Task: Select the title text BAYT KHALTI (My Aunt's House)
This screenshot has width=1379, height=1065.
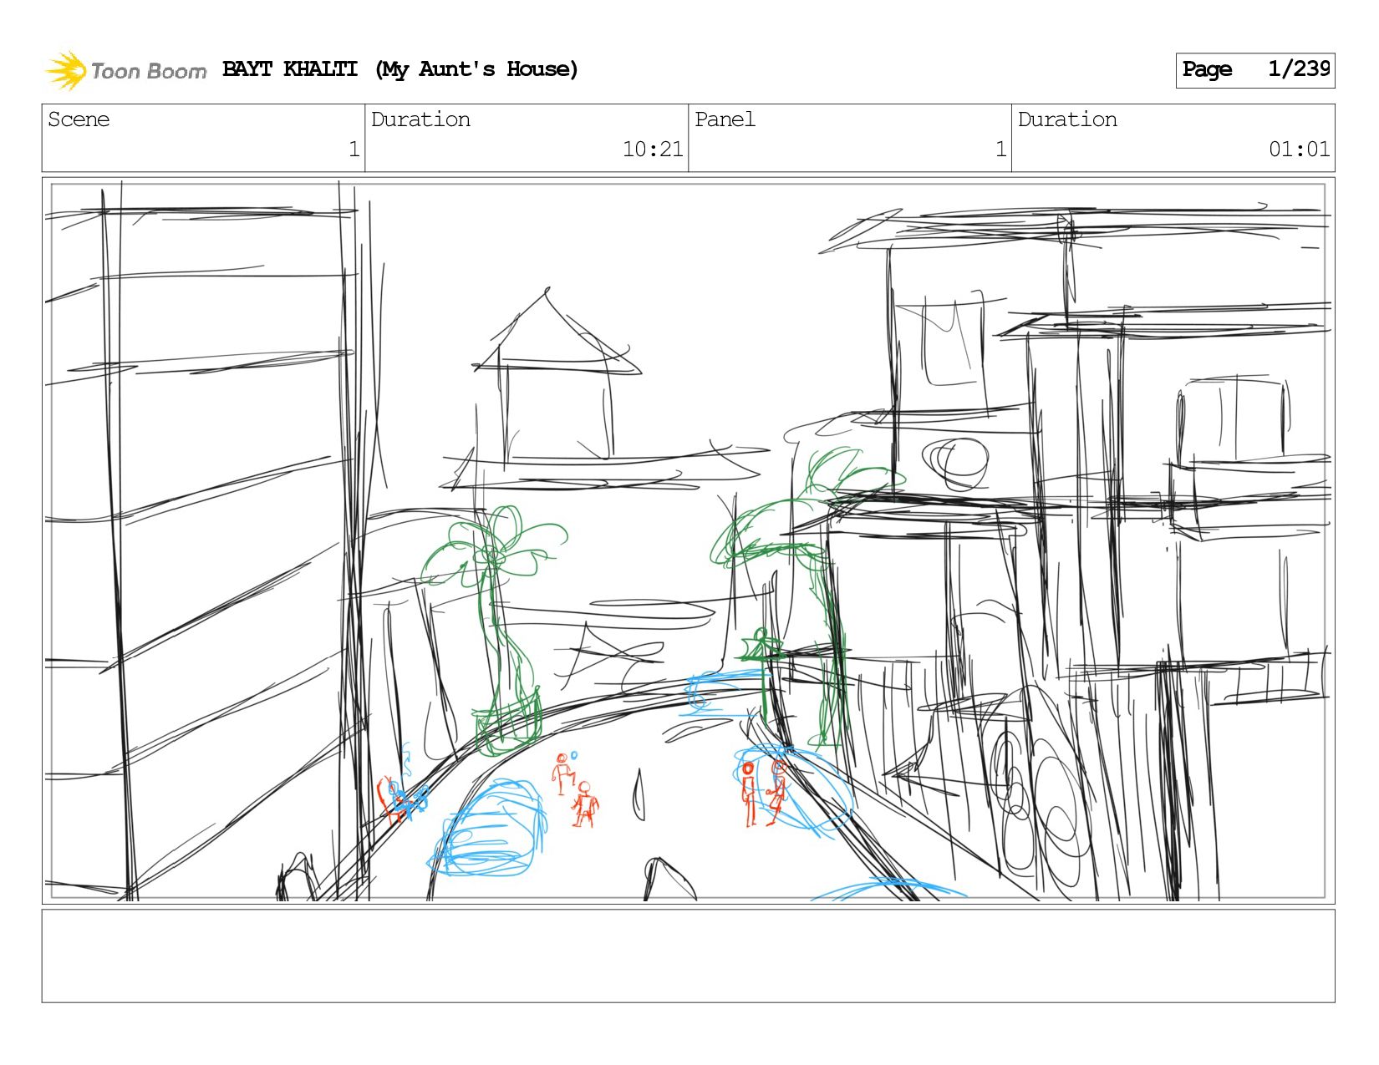Action: pyautogui.click(x=400, y=69)
